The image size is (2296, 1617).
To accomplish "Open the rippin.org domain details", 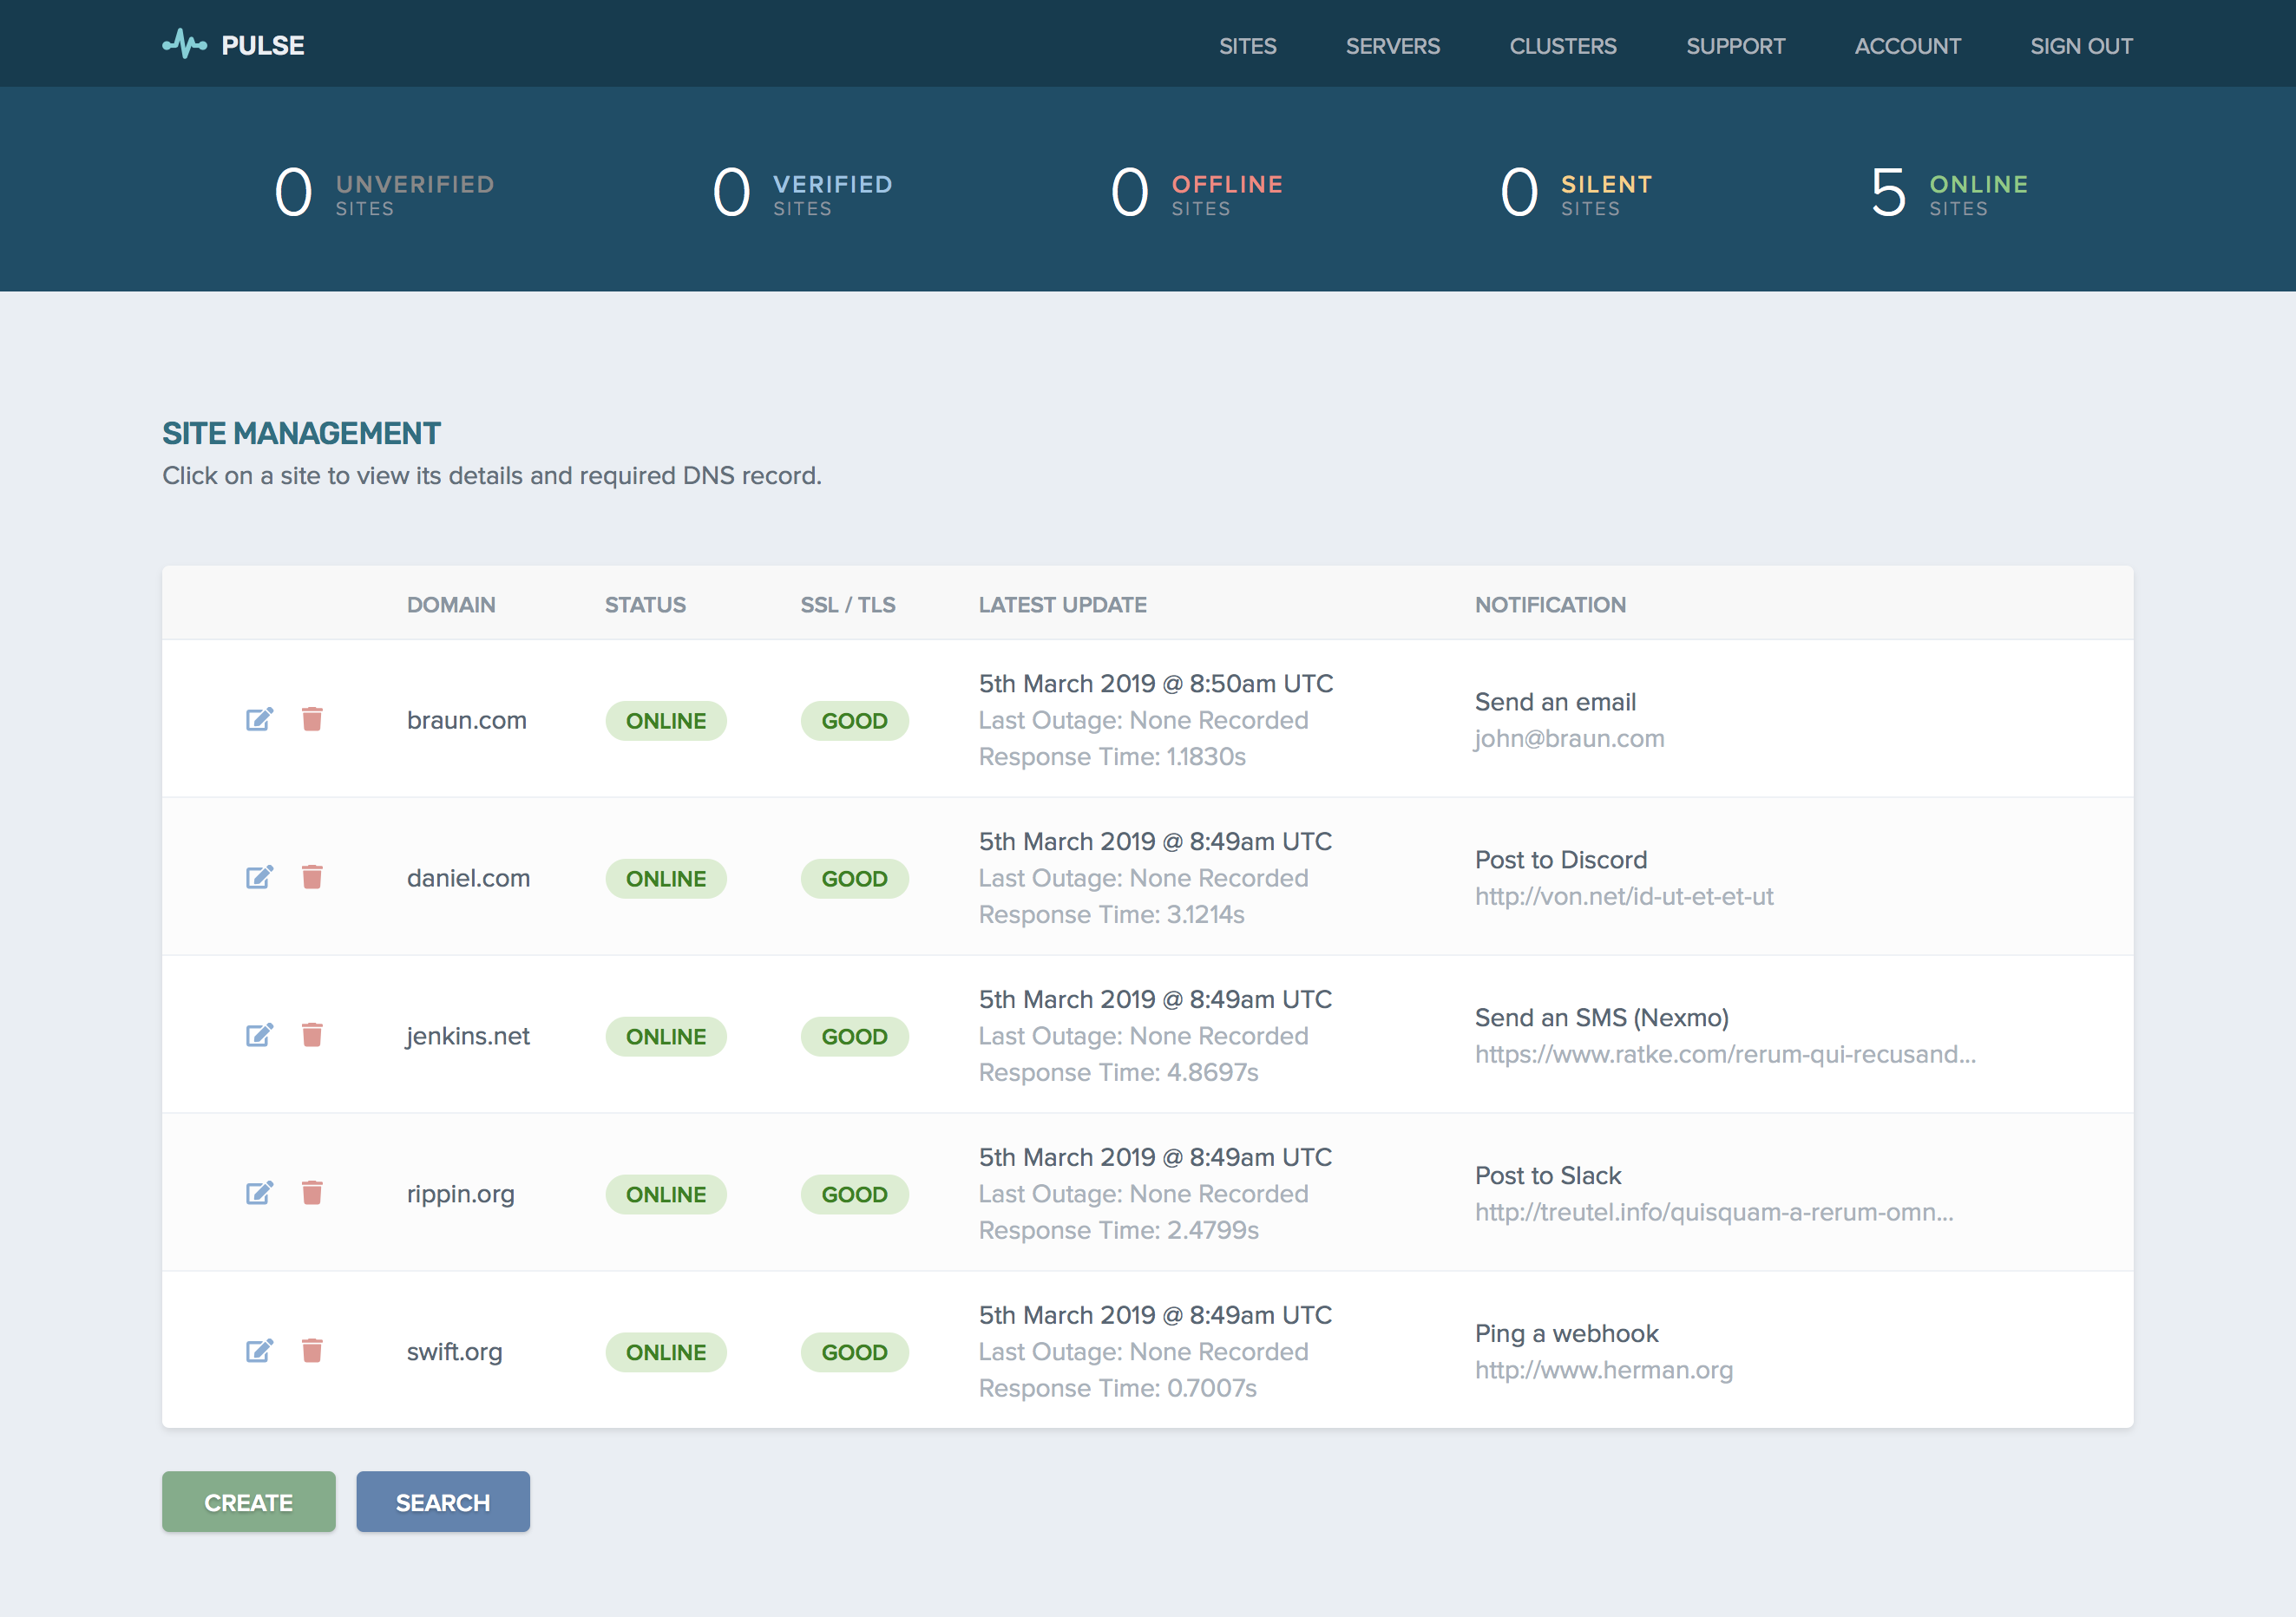I will 460,1194.
